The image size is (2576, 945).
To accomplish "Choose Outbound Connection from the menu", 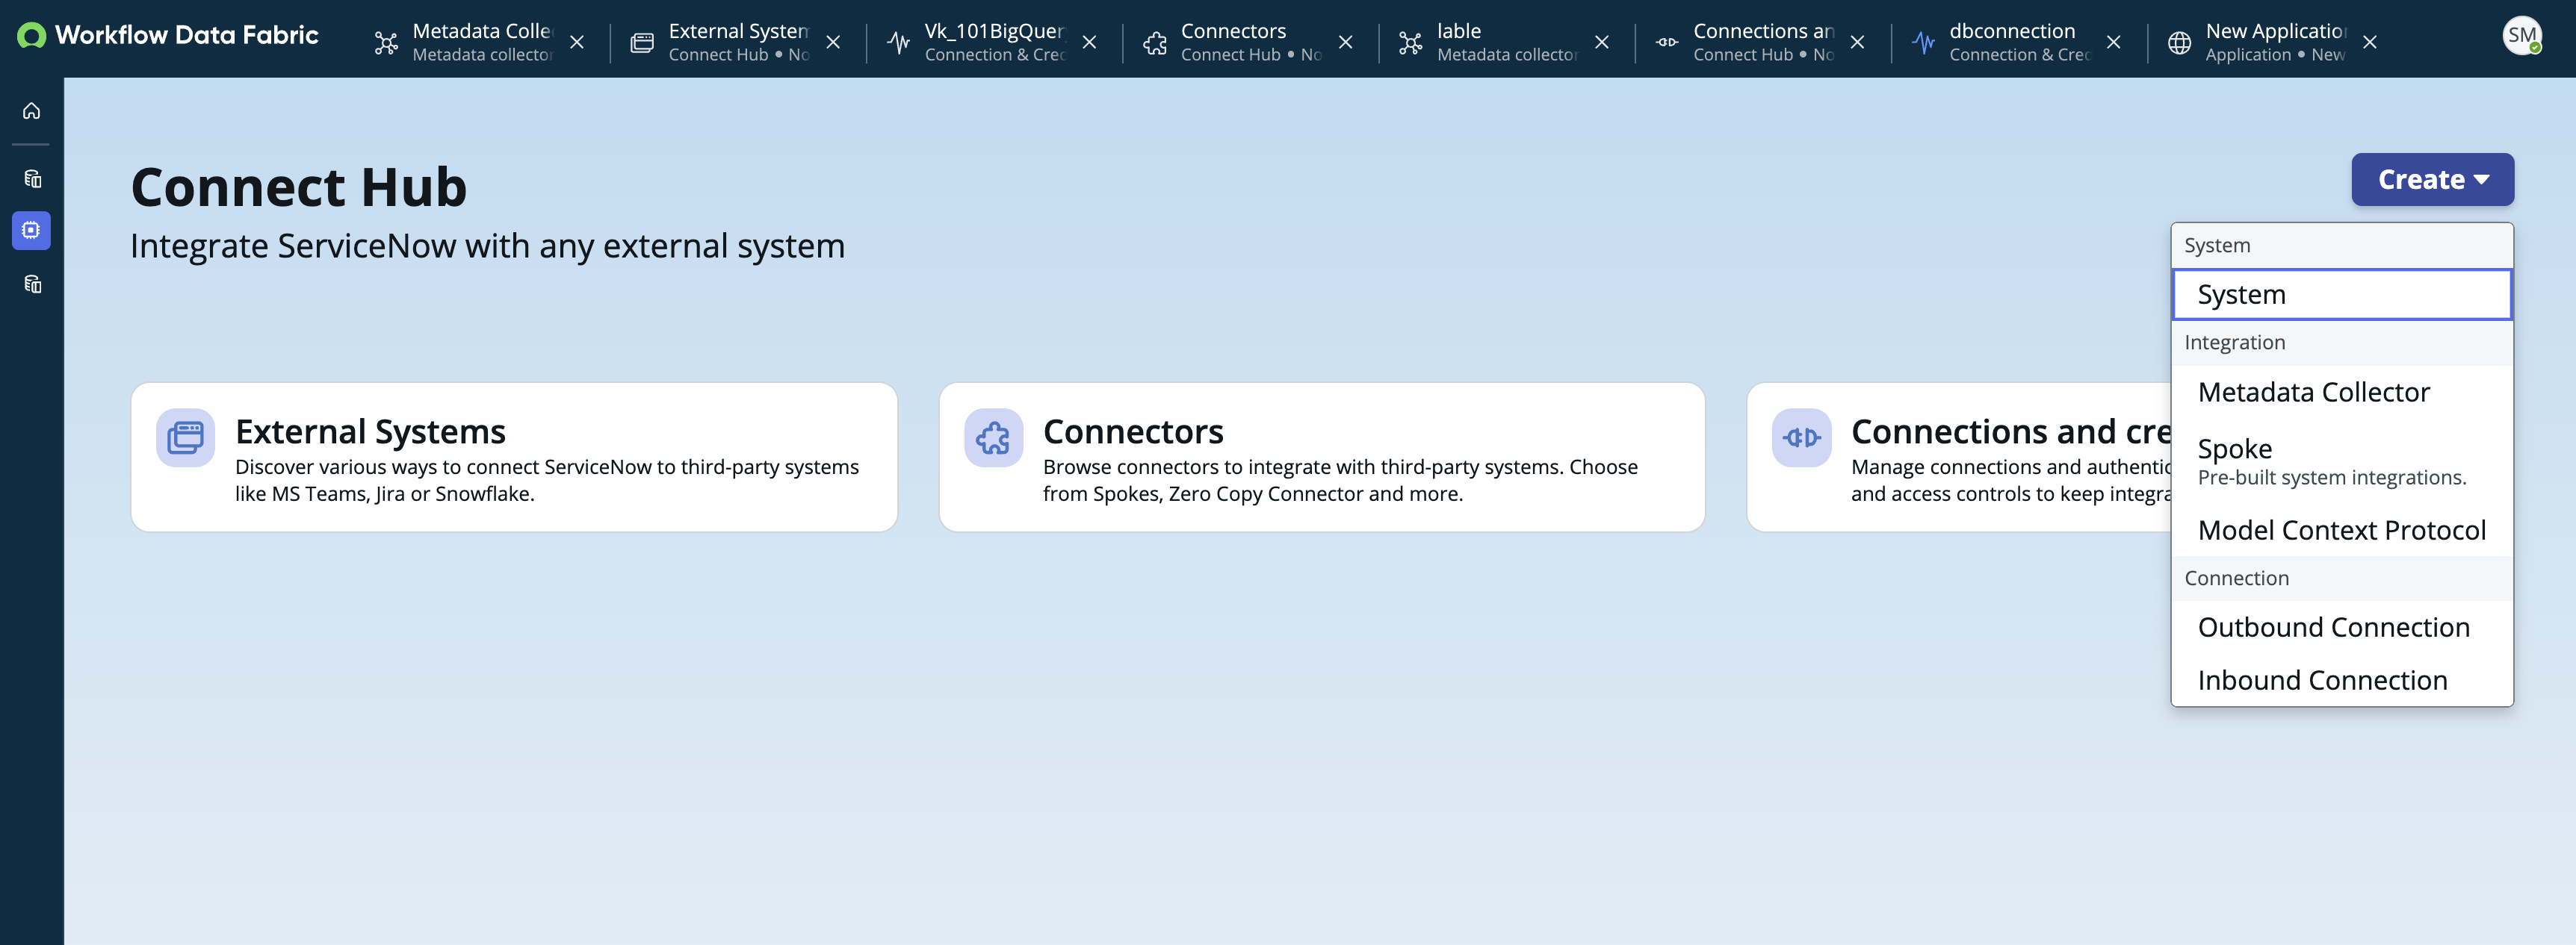I will [2342, 627].
